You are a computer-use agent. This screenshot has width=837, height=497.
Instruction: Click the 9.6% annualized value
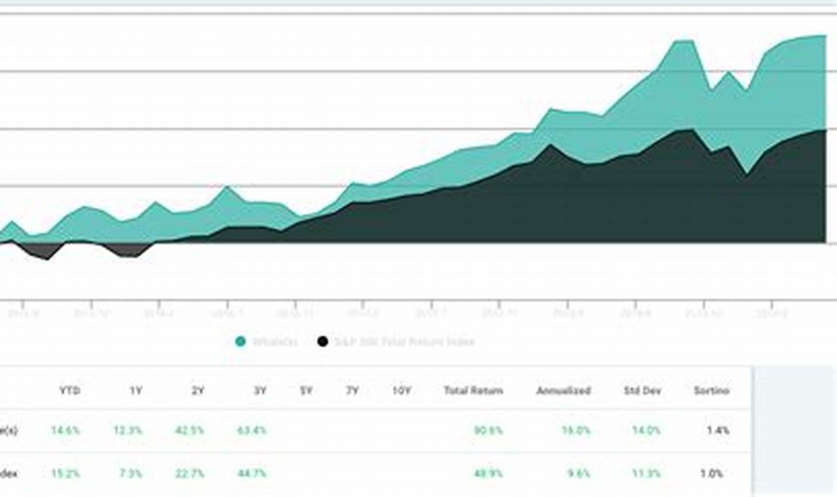tap(579, 474)
